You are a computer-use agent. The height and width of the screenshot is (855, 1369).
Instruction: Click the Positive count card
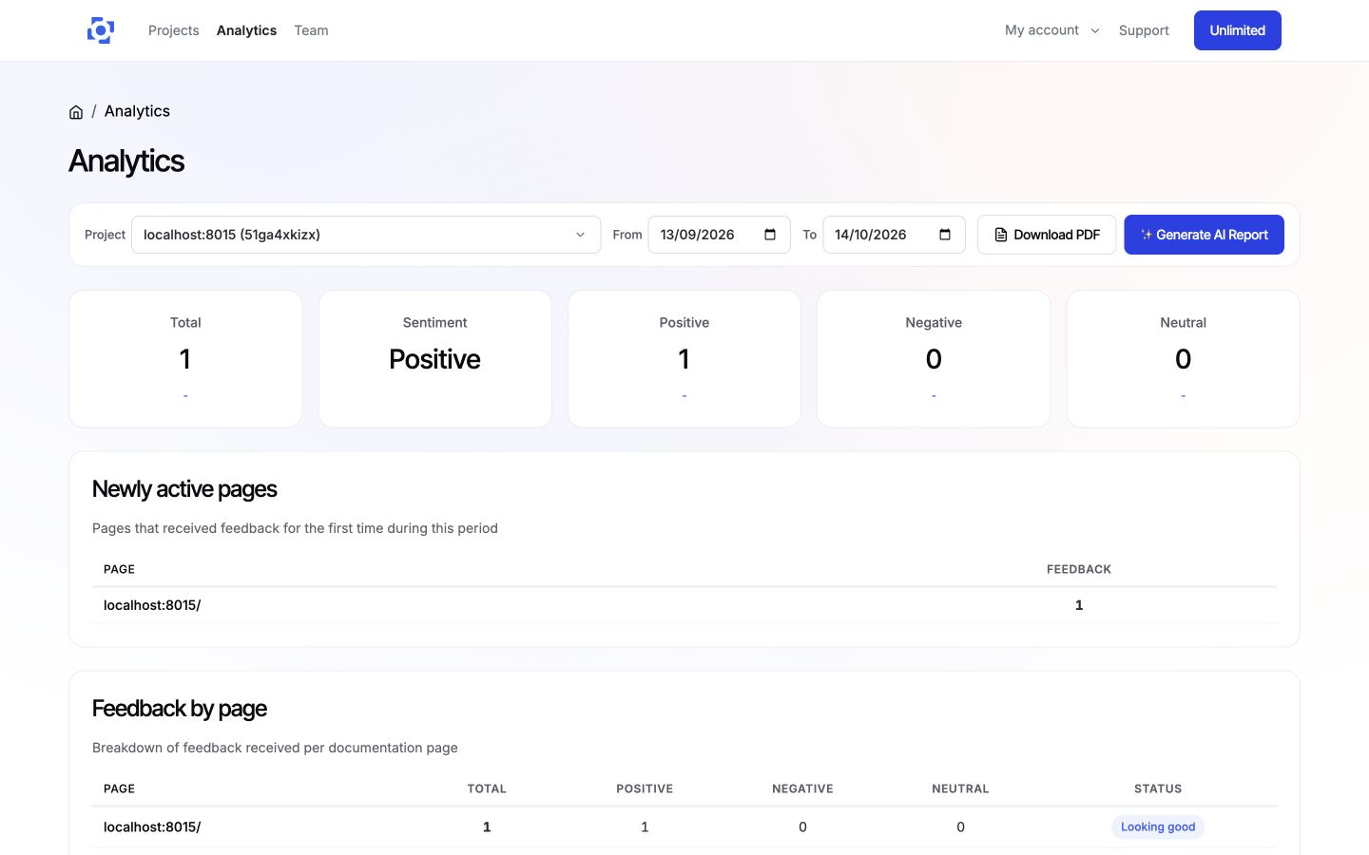tap(684, 359)
